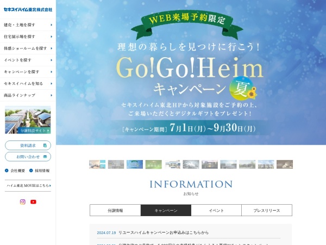Open the 住宅展示場を探す menu item
326x245 pixels.
click(x=28, y=36)
